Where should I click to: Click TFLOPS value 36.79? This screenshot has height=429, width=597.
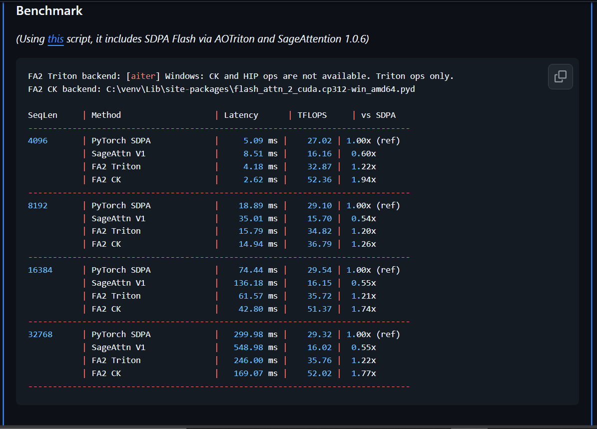(x=319, y=244)
